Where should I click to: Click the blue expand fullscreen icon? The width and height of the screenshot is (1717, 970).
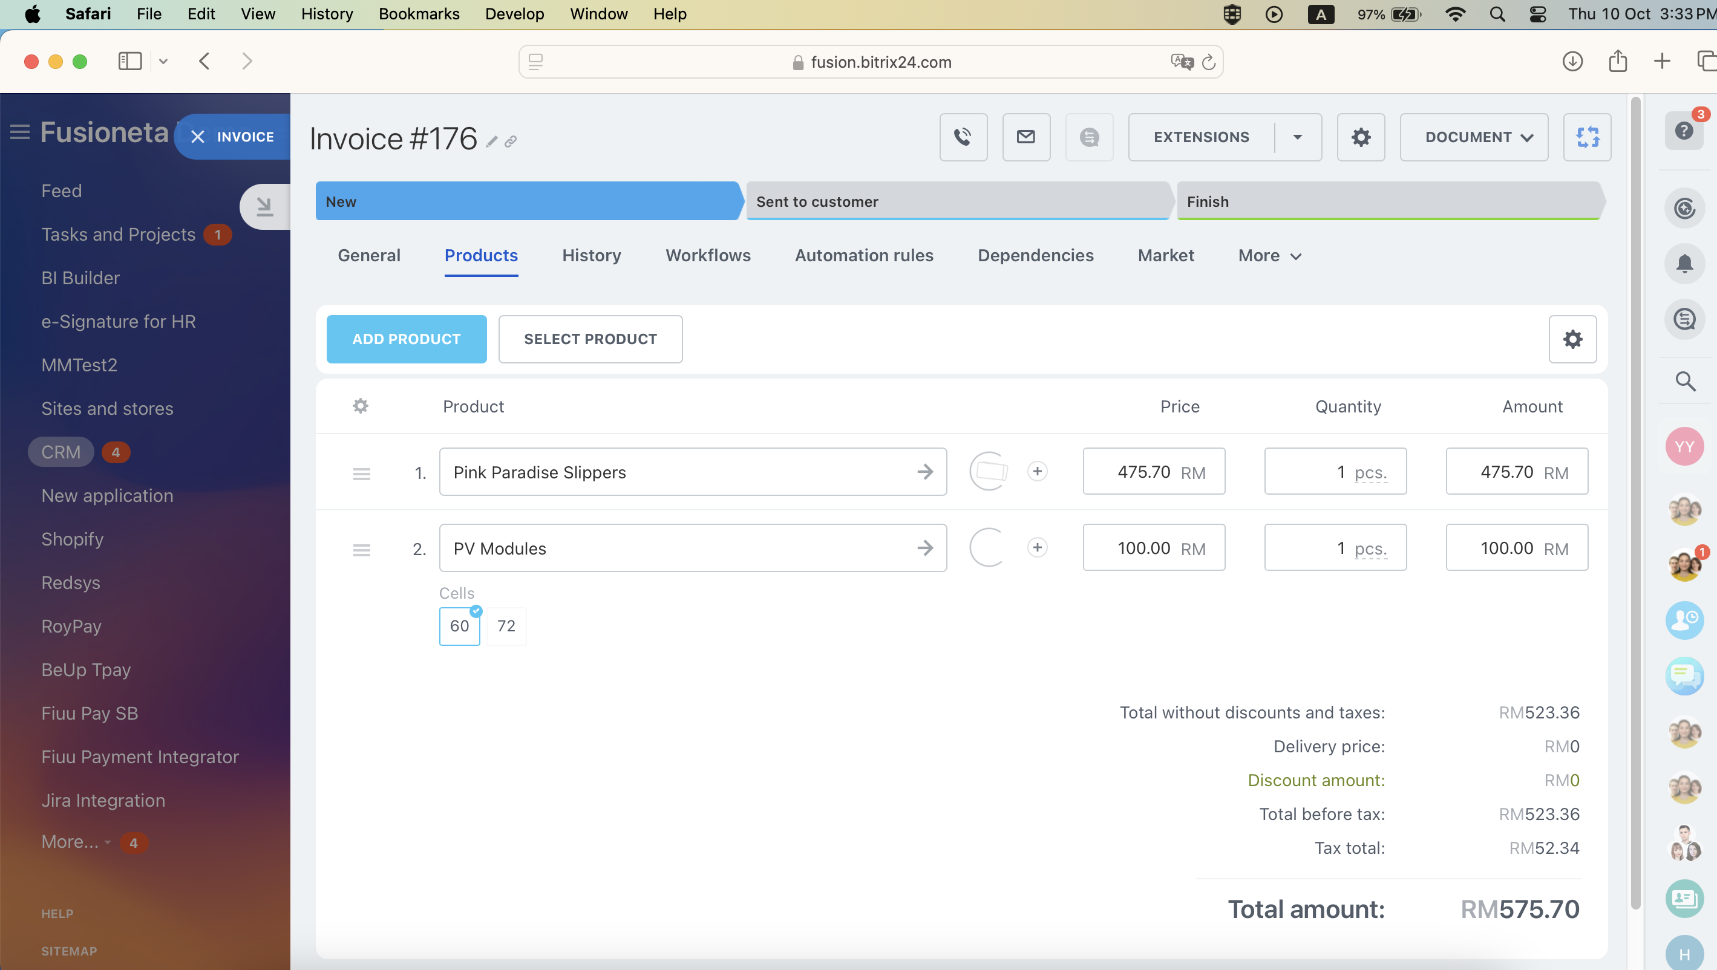tap(1587, 137)
